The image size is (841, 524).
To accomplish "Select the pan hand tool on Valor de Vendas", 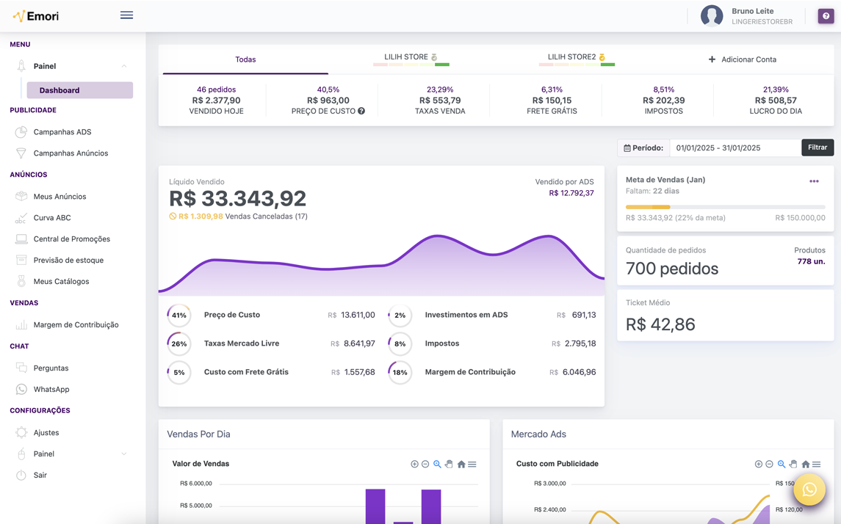I will (x=449, y=464).
